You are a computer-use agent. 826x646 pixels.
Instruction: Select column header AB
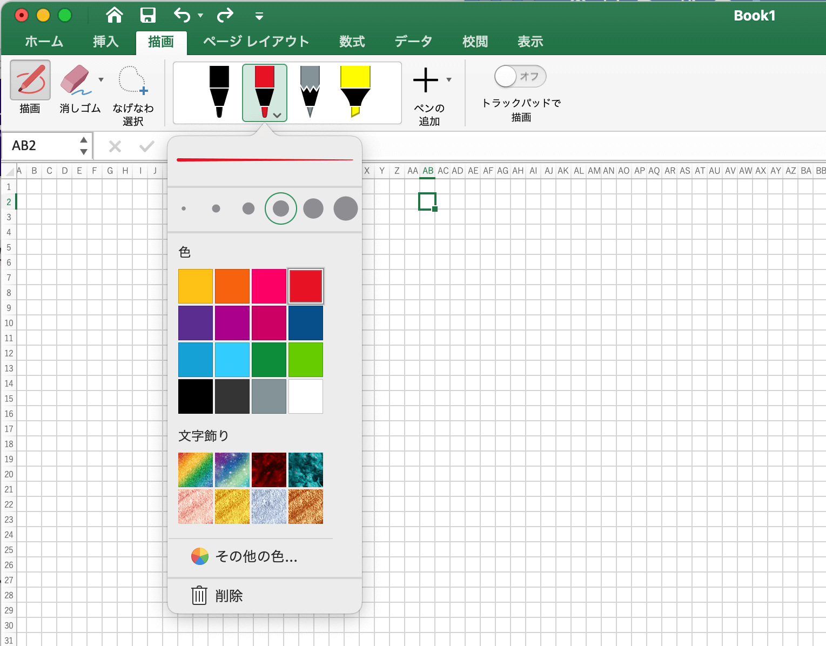point(428,171)
